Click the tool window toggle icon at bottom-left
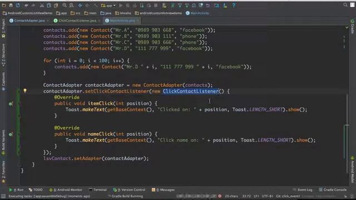Screen dimensions: 356x200 [x=3, y=196]
